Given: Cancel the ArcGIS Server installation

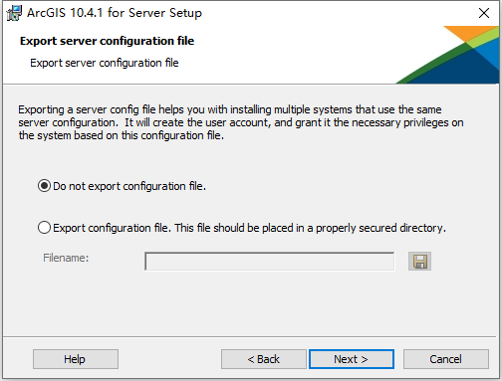Looking at the screenshot, I should click(x=446, y=359).
